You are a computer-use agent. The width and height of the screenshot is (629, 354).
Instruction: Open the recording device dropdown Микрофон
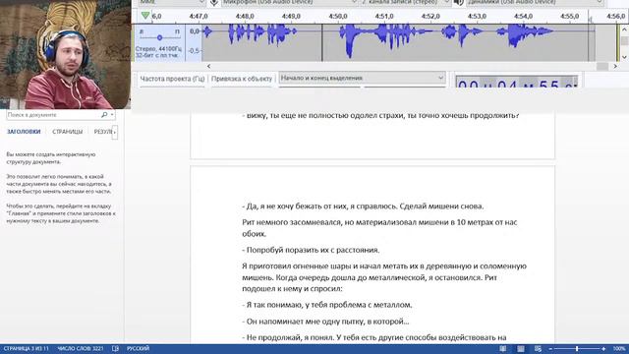(x=290, y=2)
